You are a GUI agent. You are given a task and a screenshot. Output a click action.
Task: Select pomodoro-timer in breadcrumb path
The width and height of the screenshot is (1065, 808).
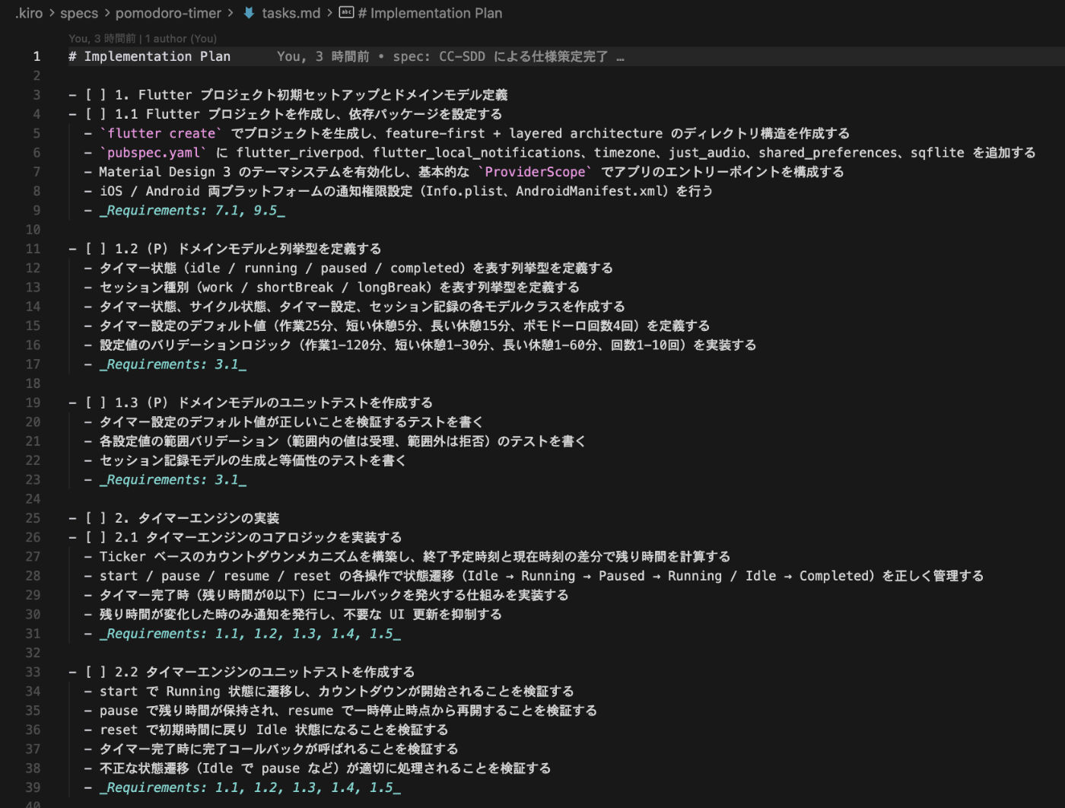[x=168, y=13]
